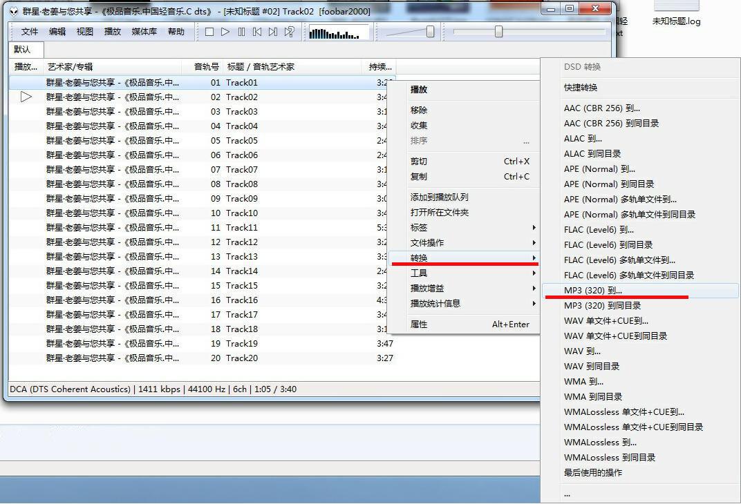Adjust the volume slider handle

430,32
